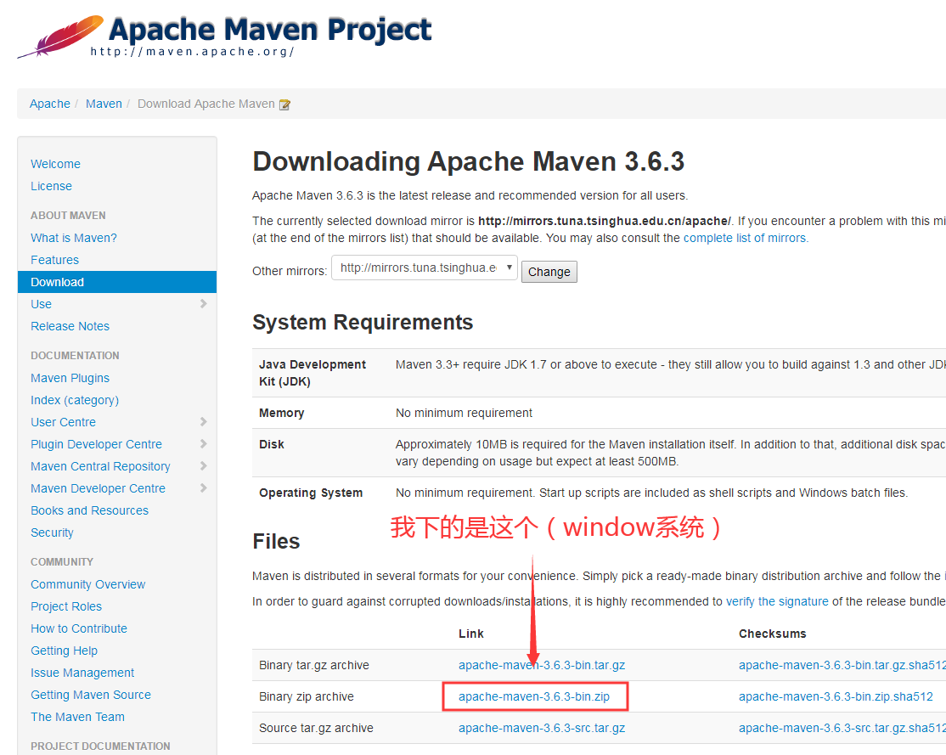Image resolution: width=946 pixels, height=755 pixels.
Task: Open Index (category) link
Action: (75, 400)
